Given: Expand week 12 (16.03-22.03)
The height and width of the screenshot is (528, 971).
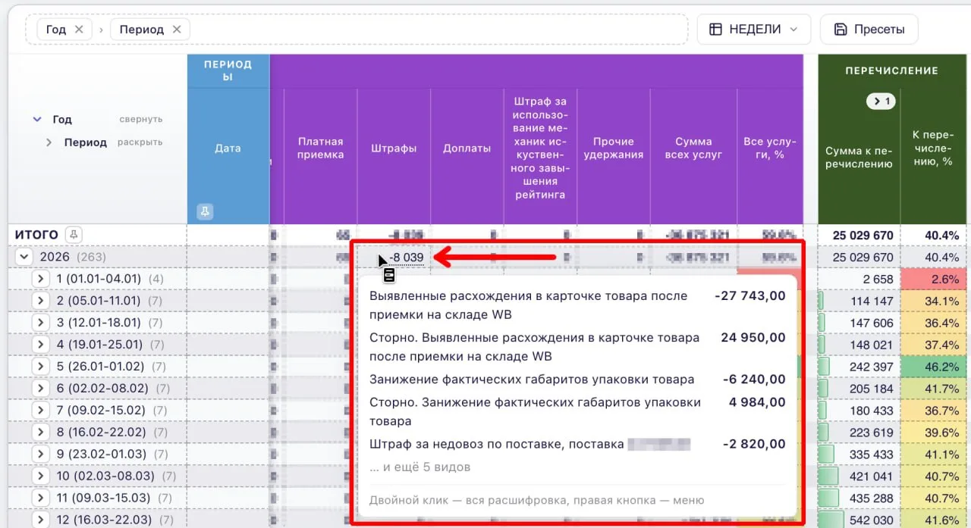Looking at the screenshot, I should (40, 520).
